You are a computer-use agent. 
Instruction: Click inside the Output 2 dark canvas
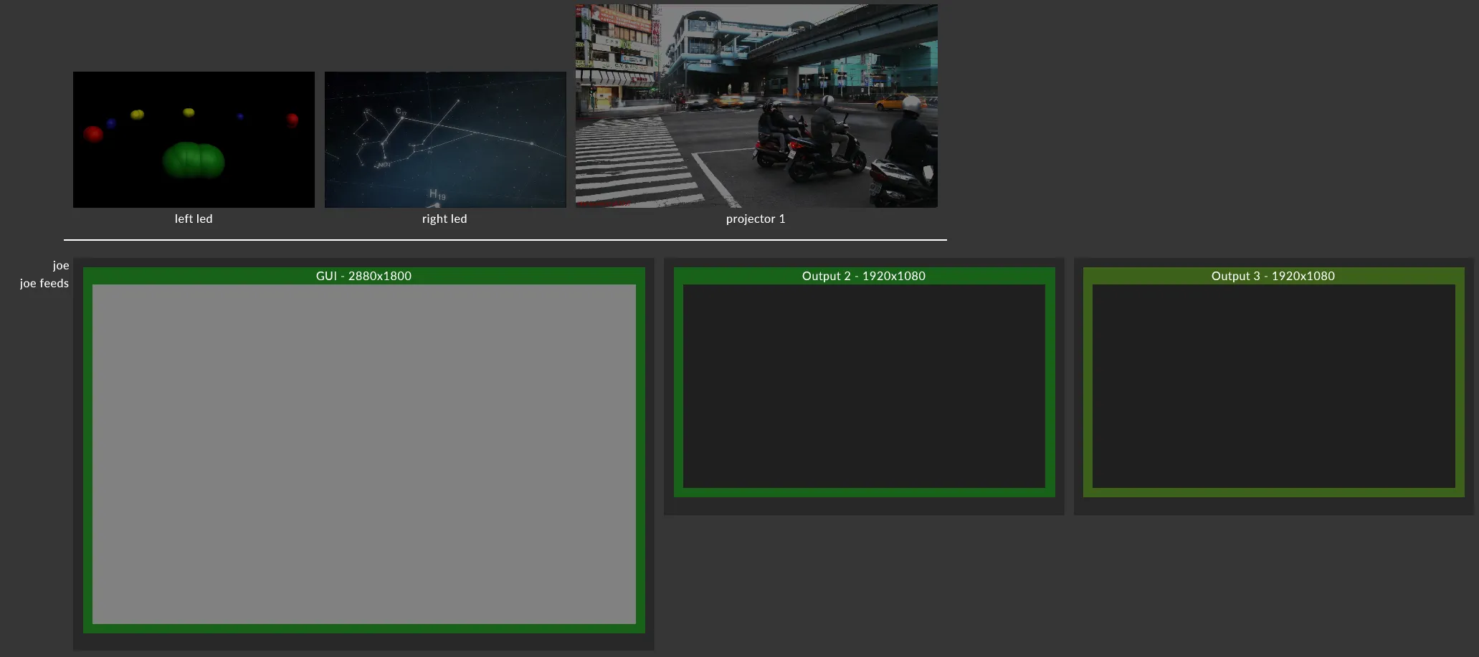(x=863, y=385)
